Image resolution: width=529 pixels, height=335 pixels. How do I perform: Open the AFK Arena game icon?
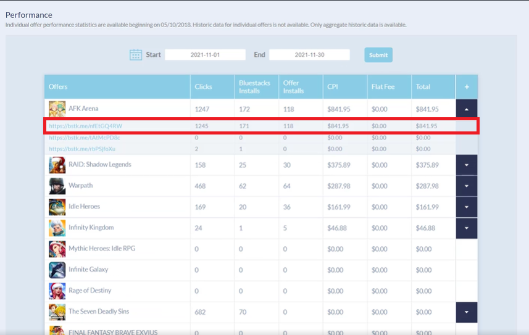coord(57,109)
